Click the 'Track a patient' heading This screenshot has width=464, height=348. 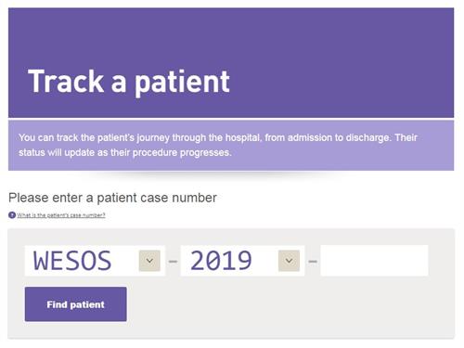tap(129, 82)
